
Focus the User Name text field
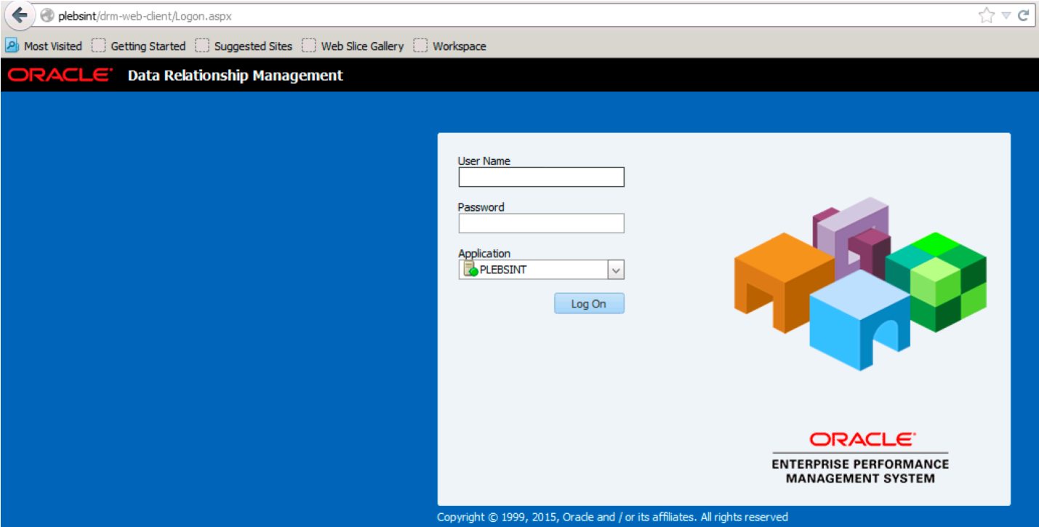(x=541, y=177)
